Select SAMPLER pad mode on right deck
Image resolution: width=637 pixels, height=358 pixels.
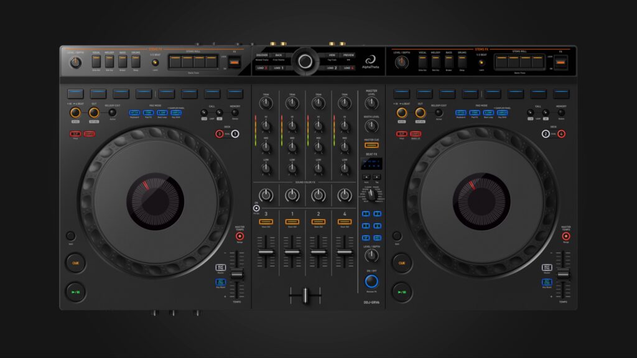(501, 112)
